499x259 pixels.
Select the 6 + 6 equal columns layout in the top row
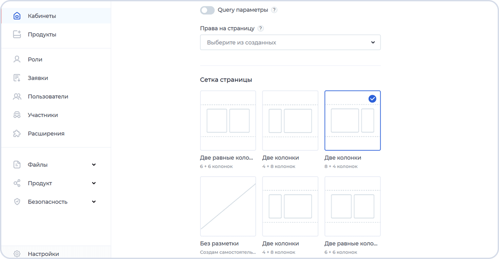pyautogui.click(x=228, y=121)
